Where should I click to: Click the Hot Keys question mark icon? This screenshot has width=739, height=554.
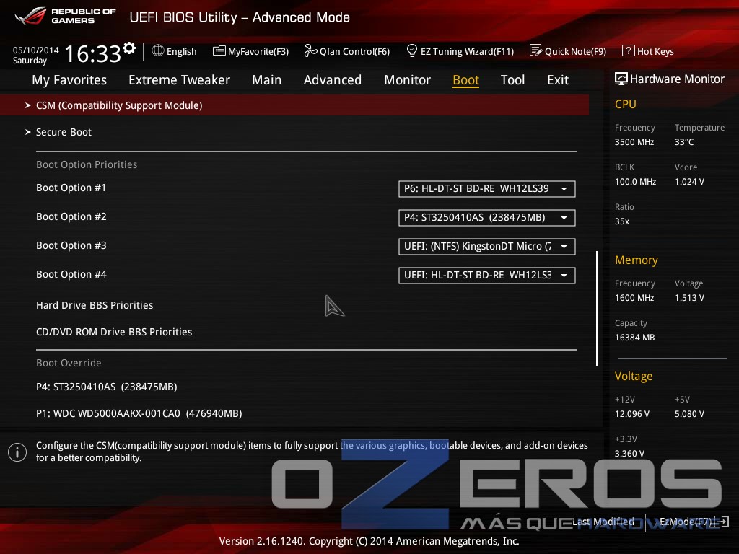[x=629, y=50]
